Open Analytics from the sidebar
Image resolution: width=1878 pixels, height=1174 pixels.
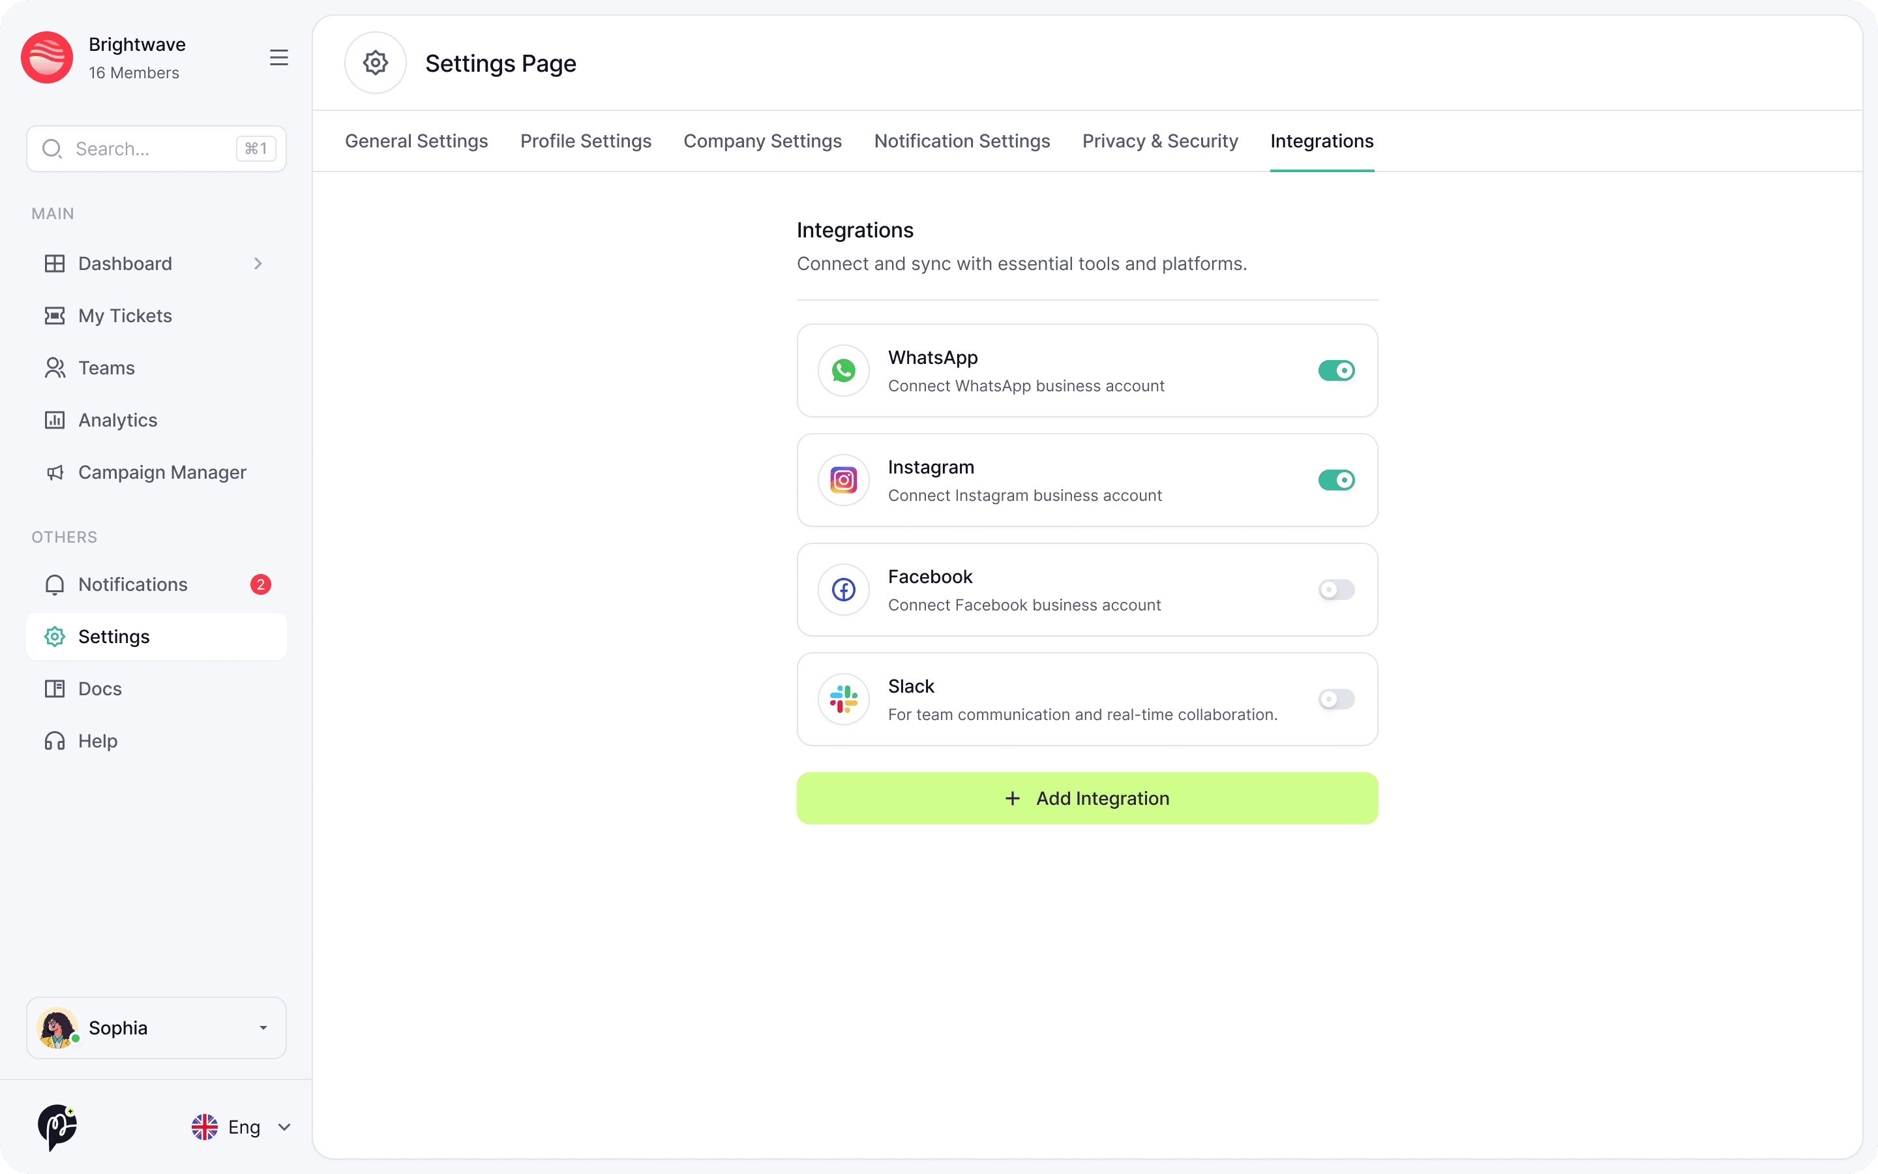[x=117, y=420]
